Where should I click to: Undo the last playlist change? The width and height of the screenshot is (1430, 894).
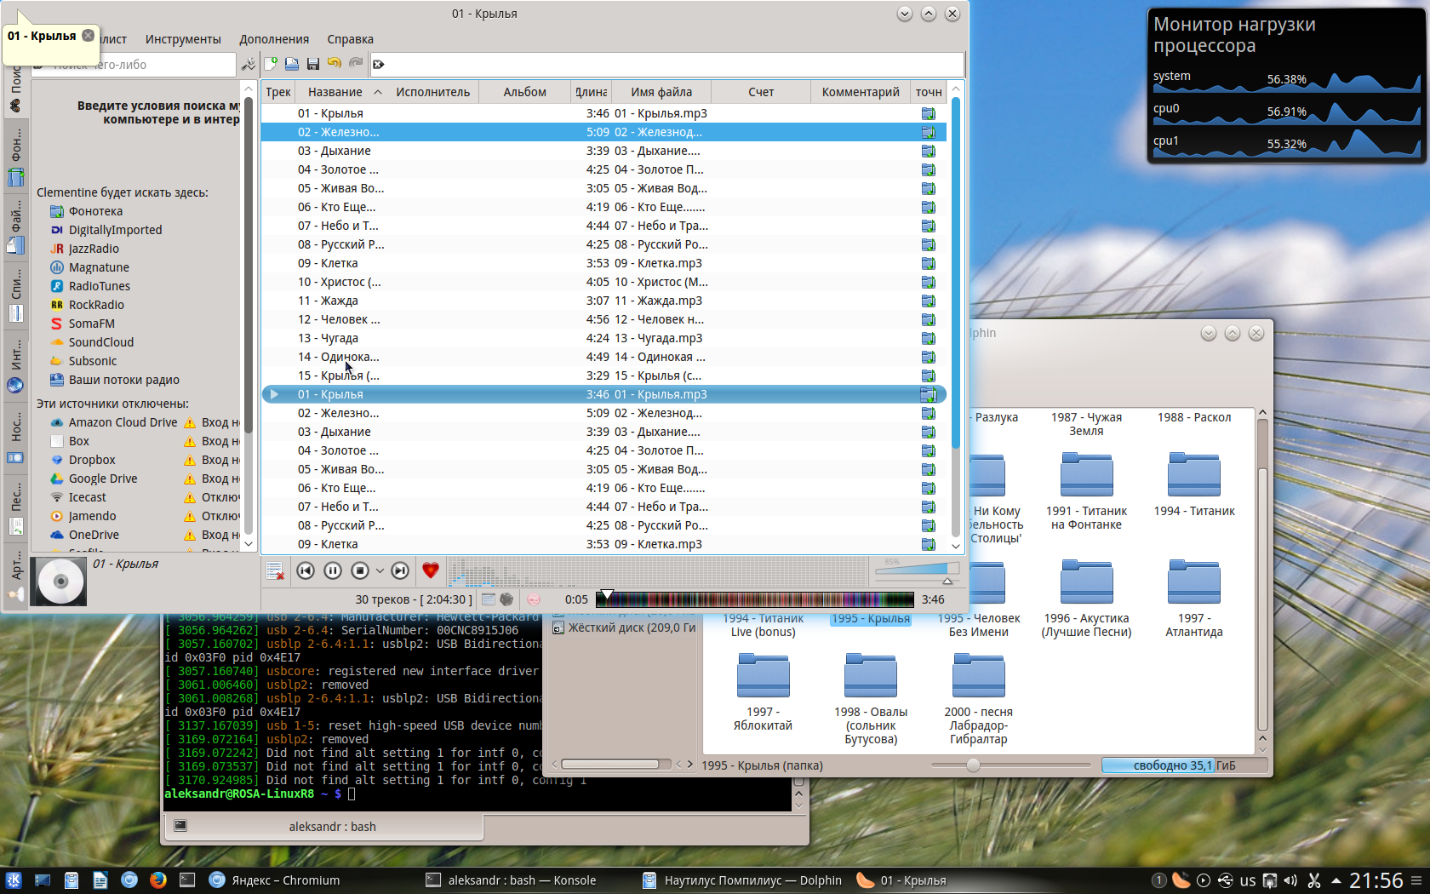(x=335, y=64)
